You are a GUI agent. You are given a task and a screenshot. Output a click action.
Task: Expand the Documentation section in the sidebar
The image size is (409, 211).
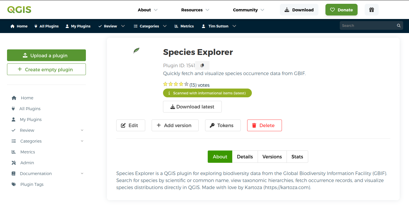(82, 174)
